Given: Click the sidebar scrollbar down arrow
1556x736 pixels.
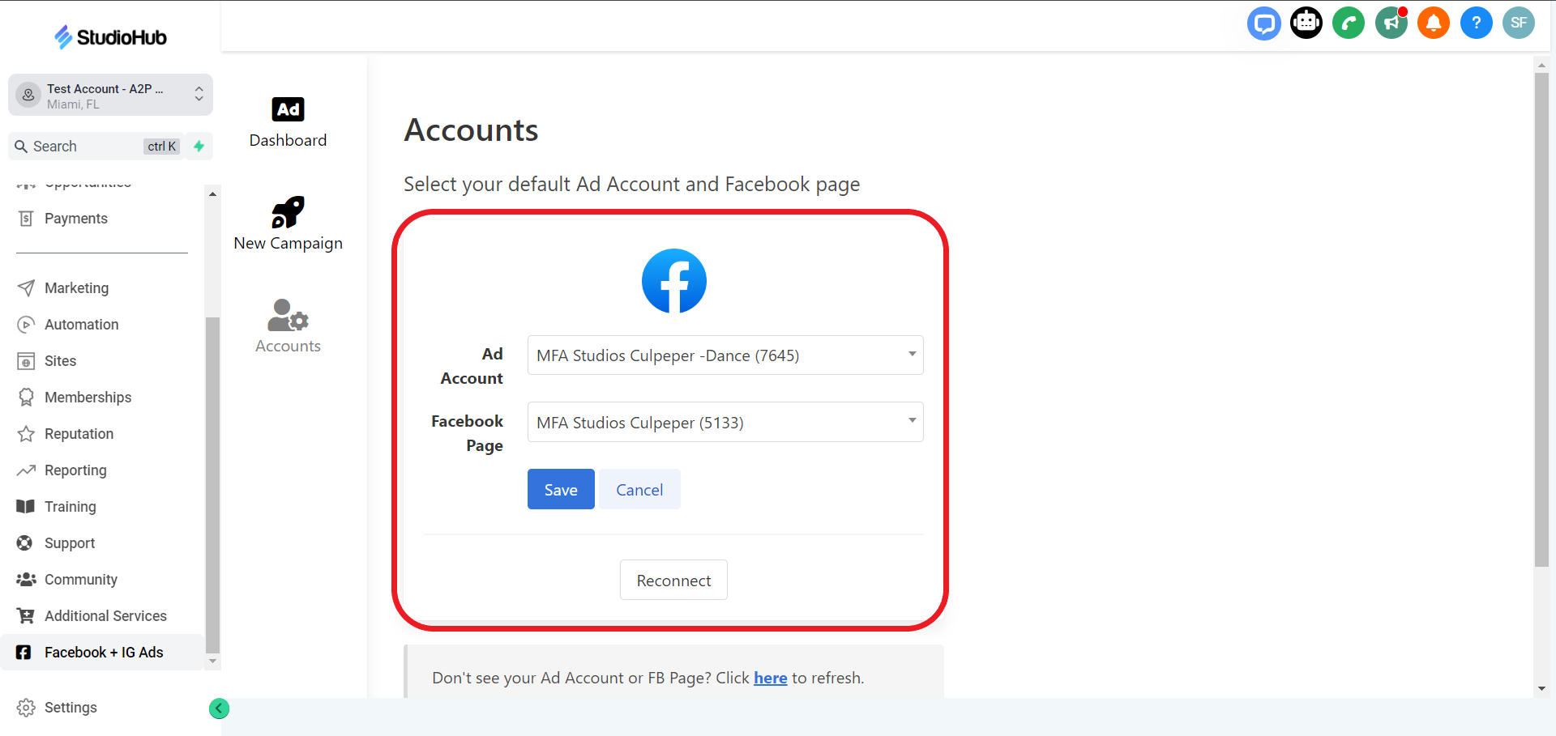Looking at the screenshot, I should 212,662.
